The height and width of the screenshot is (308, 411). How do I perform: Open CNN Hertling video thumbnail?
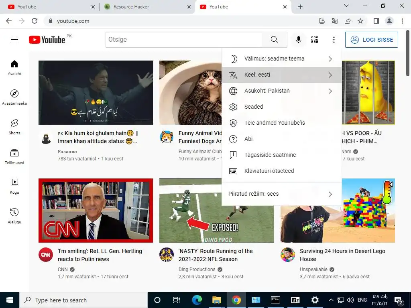tap(96, 211)
